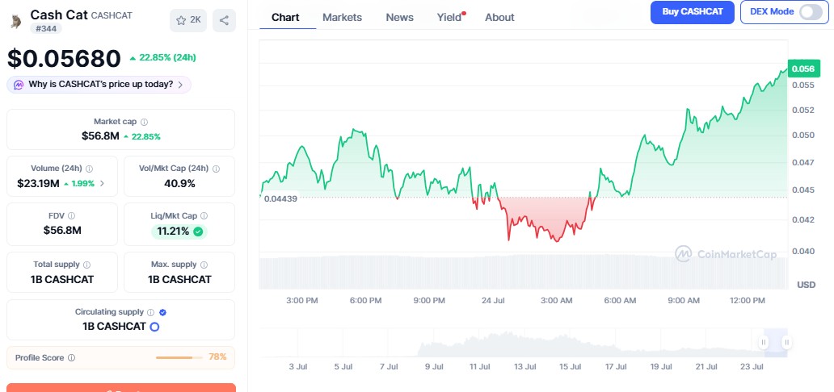
Task: Click the $56.8M market cap value
Action: pyautogui.click(x=100, y=136)
